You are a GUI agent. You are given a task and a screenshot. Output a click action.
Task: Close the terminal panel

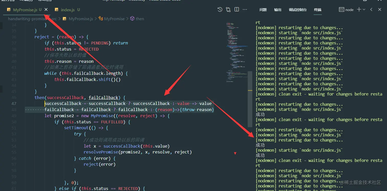tap(379, 9)
